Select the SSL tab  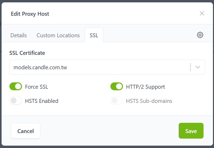(94, 35)
